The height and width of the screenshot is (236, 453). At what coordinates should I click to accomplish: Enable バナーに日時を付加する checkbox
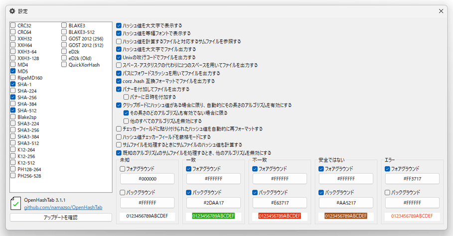tap(126, 97)
